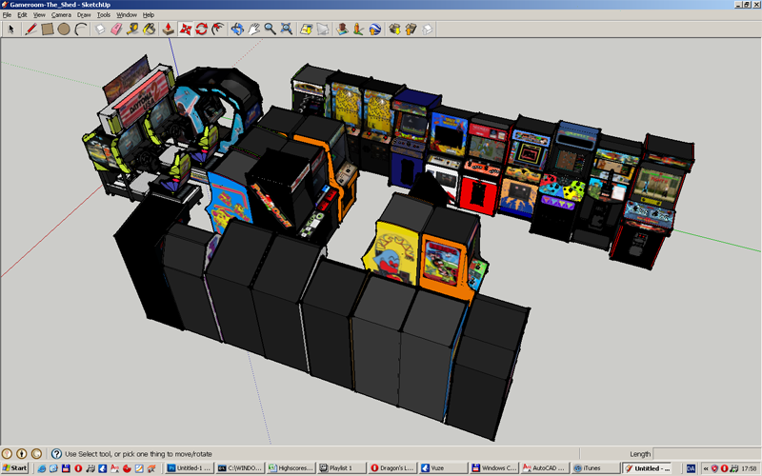The image size is (762, 476).
Task: Launch Opera from quick launch bar
Action: [78, 468]
